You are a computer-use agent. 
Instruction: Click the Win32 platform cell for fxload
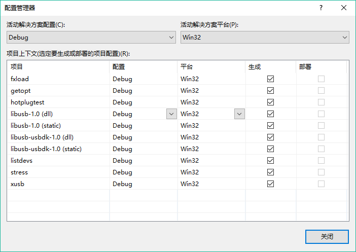click(x=211, y=79)
